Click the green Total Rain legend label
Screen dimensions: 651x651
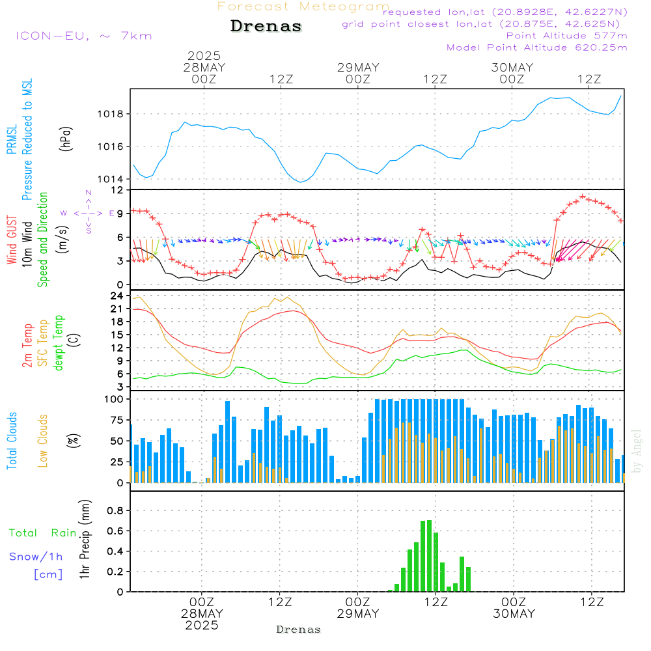pos(43,533)
